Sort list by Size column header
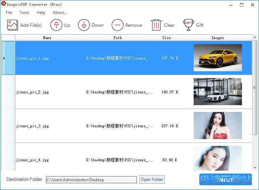Screen dimensions: 259x190 pos(166,38)
